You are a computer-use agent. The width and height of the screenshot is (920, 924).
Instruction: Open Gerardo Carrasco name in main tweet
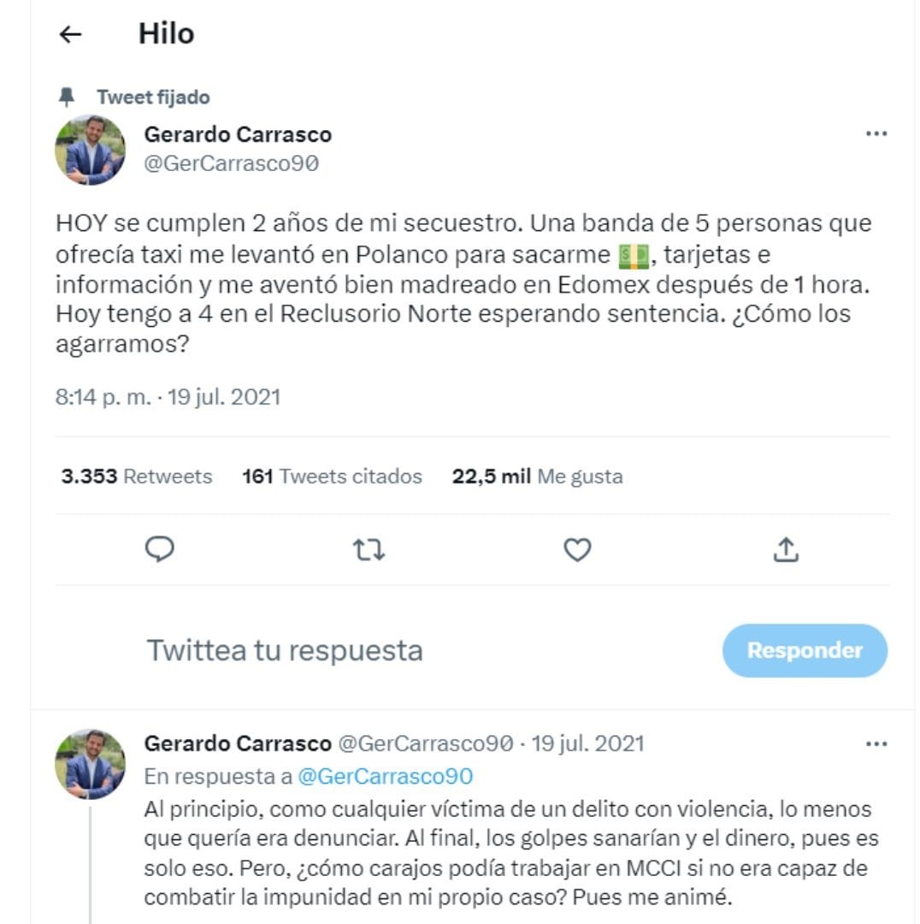click(x=238, y=134)
